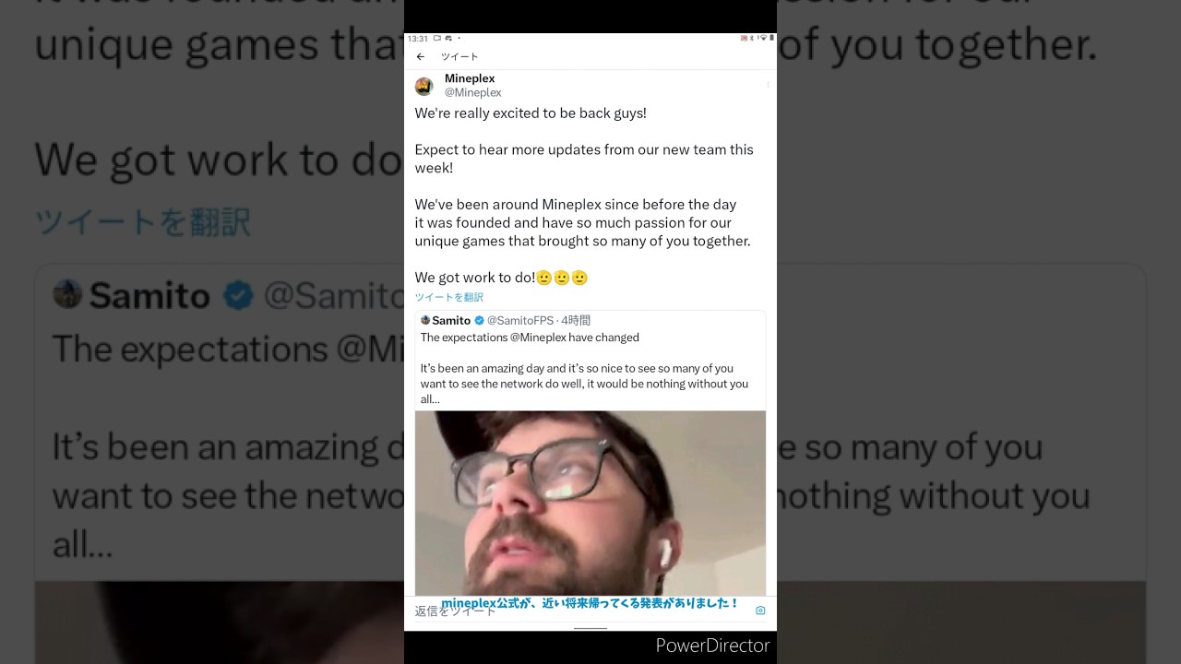Click the ツイート header title
The image size is (1181, 664).
click(459, 57)
